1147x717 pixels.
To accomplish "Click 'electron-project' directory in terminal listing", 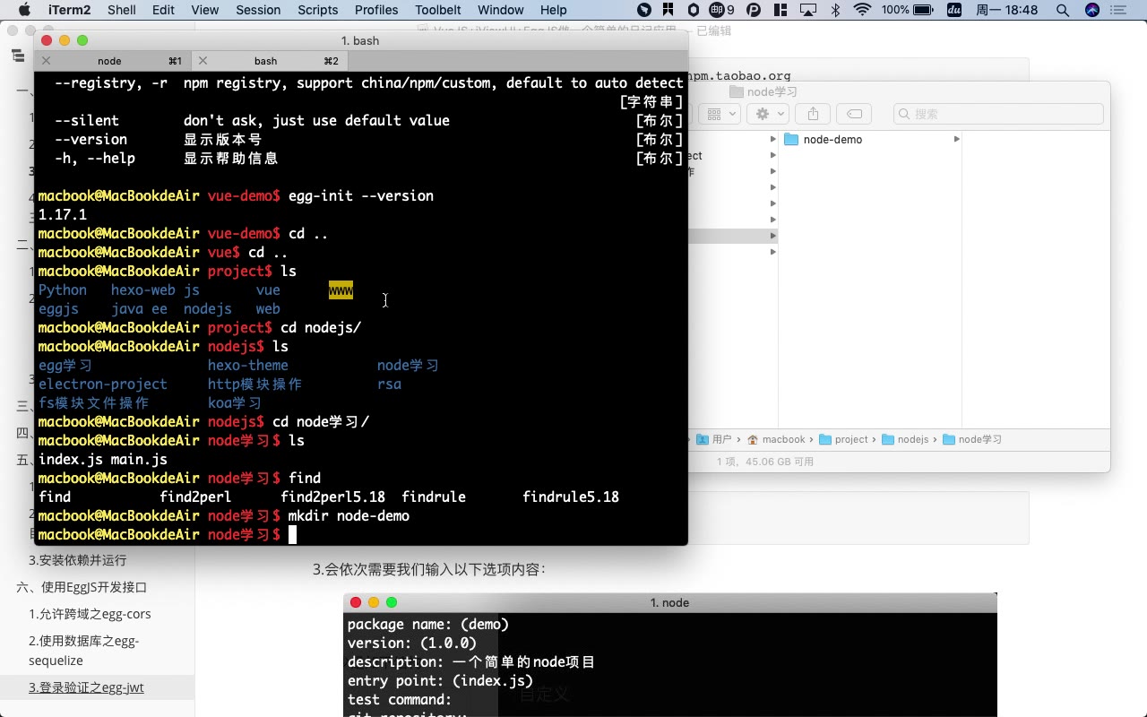I will pyautogui.click(x=103, y=384).
